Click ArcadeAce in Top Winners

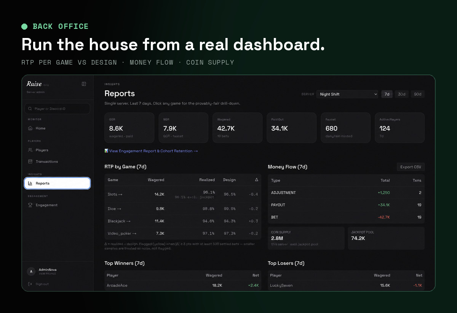pos(117,285)
